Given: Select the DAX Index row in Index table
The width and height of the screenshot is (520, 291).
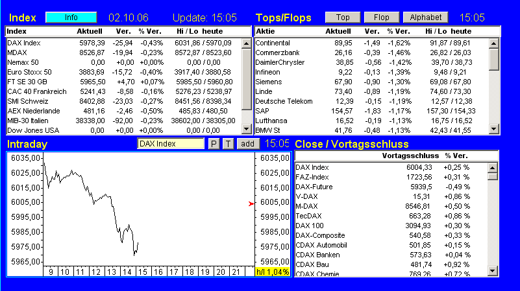Looking at the screenshot, I should [x=124, y=43].
